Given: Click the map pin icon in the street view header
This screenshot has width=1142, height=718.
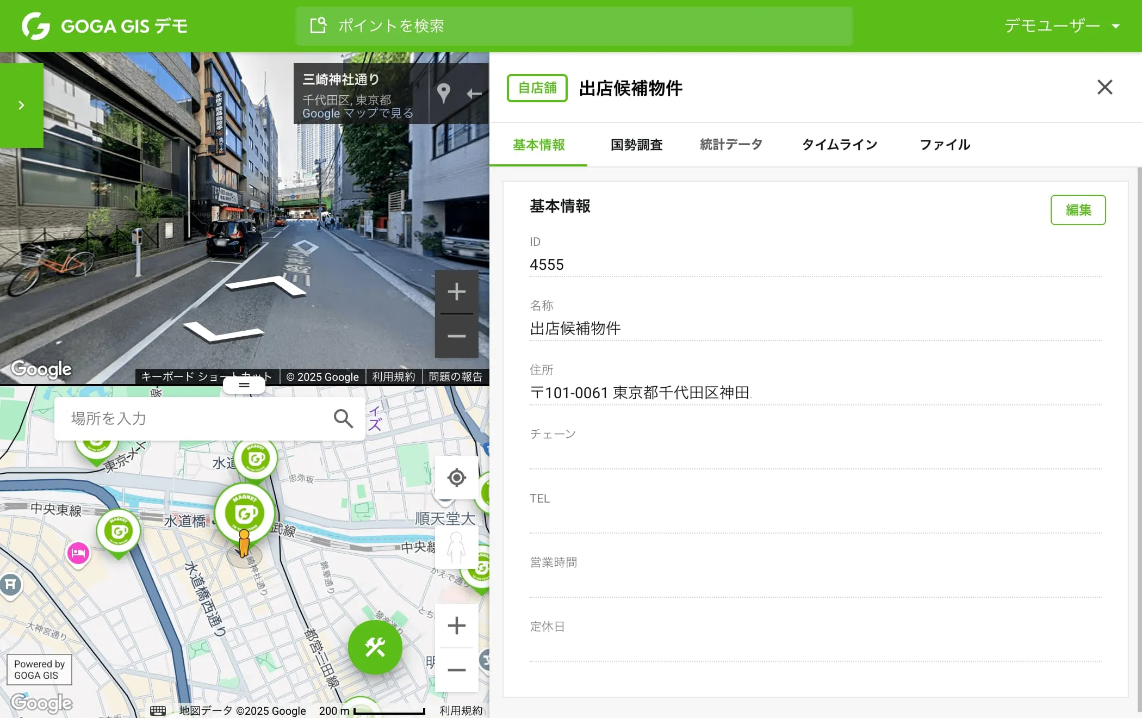Looking at the screenshot, I should (x=445, y=94).
